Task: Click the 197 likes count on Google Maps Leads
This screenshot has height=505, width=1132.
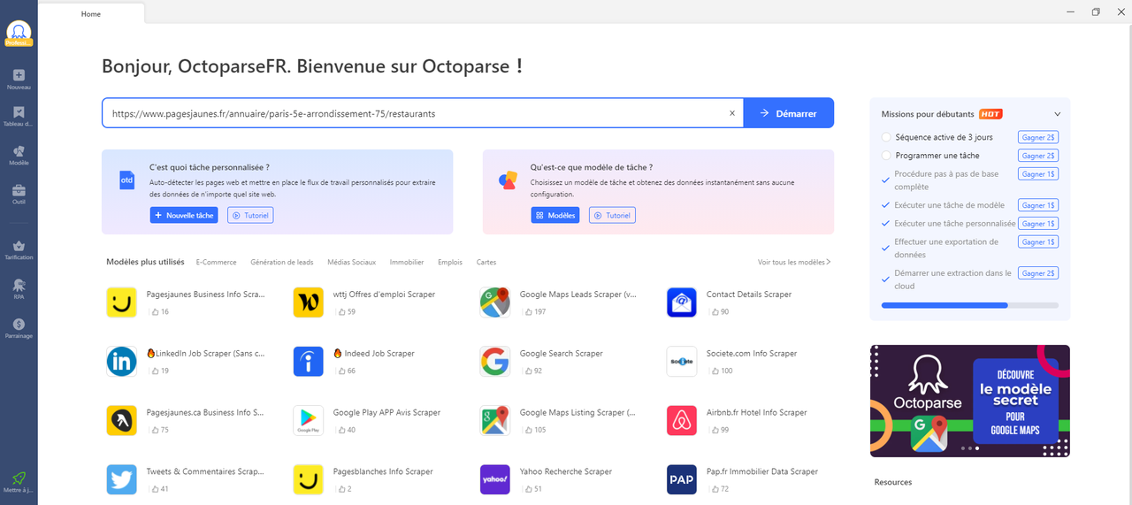Action: pyautogui.click(x=534, y=312)
